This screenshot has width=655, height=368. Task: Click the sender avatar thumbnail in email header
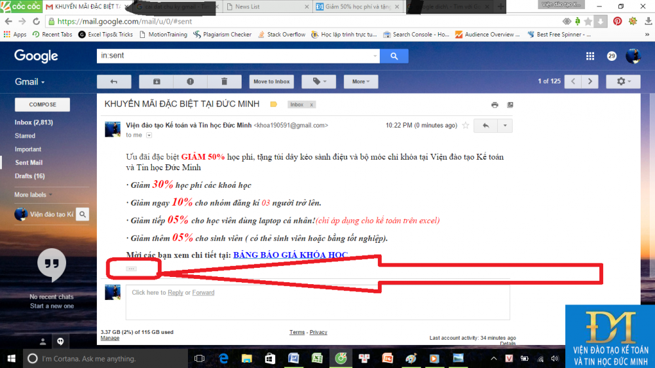113,130
